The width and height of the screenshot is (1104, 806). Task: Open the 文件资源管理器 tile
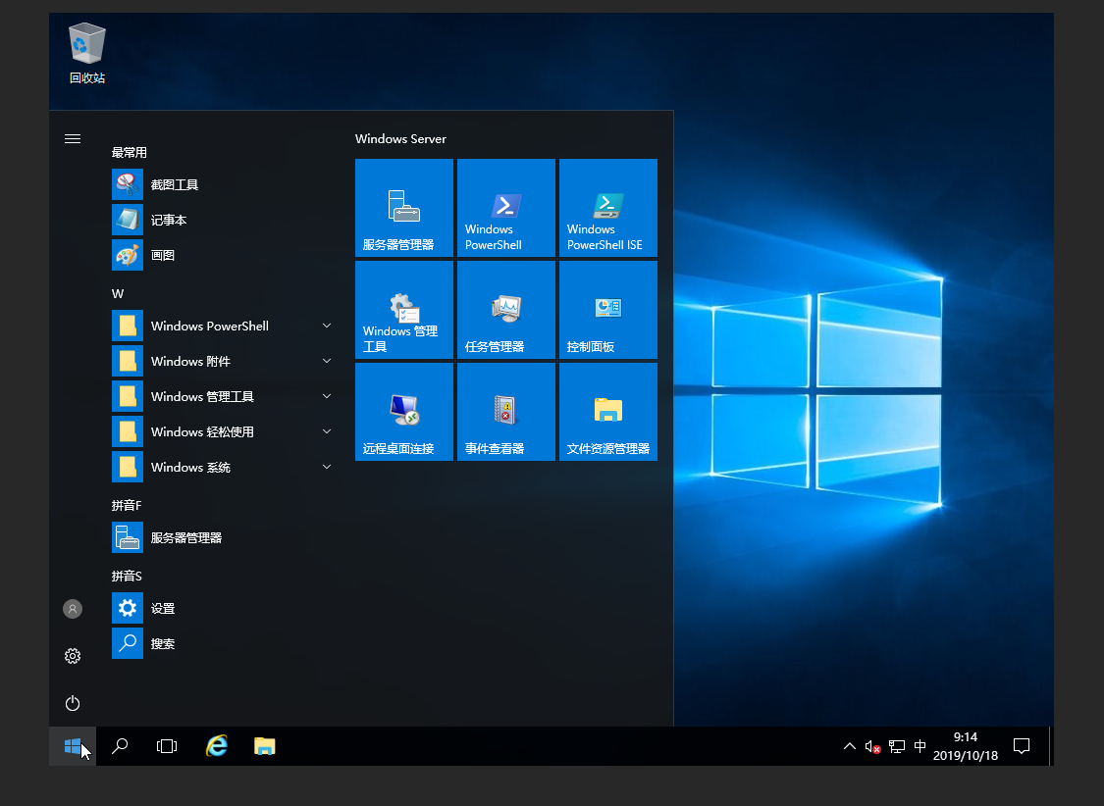click(607, 412)
